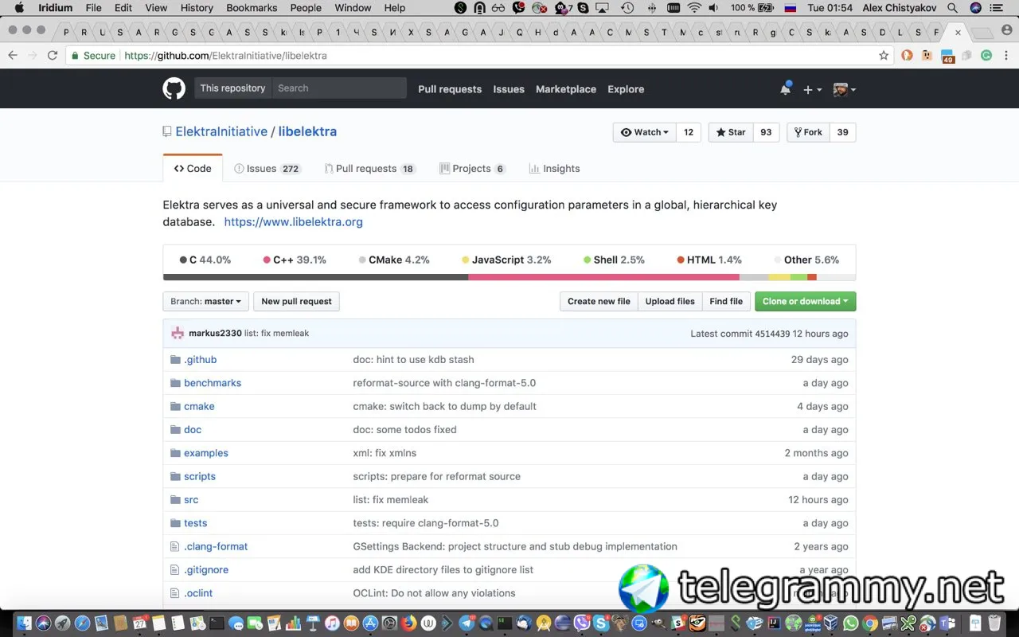
Task: Click the file icon beside .clang-format
Action: (x=175, y=547)
